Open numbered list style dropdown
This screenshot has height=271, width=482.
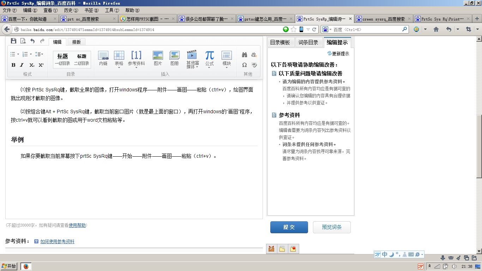point(31,54)
